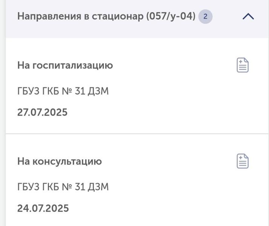Select the На консультацию referral title
This screenshot has height=226, width=269.
point(60,161)
